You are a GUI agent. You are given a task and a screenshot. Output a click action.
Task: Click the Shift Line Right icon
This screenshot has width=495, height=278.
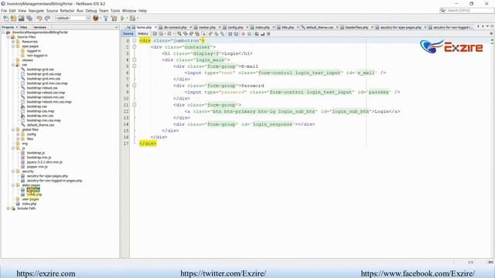click(x=236, y=34)
